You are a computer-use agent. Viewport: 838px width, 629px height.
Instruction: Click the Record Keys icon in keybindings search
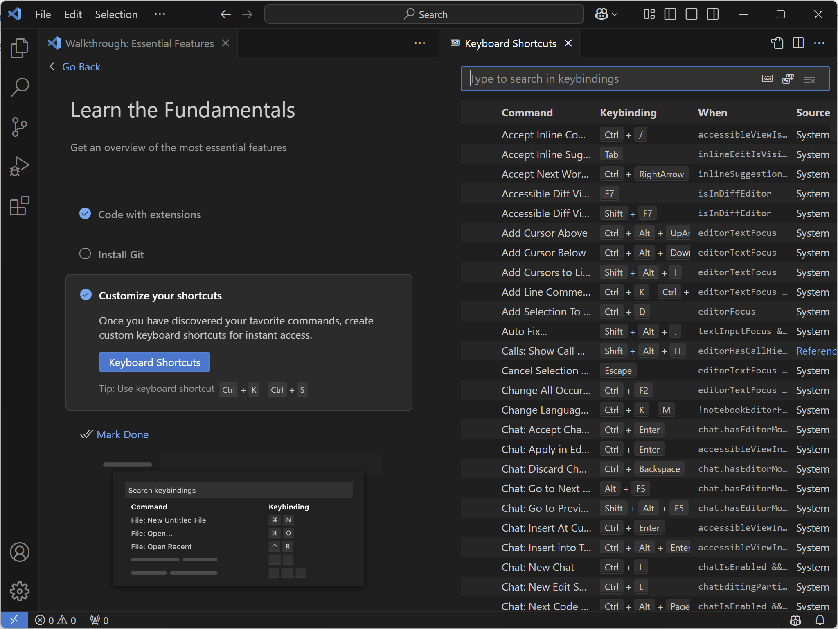(x=767, y=79)
